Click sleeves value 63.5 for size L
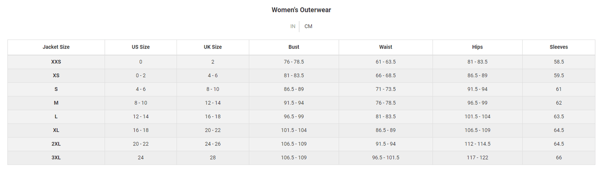This screenshot has width=605, height=170. pos(559,116)
